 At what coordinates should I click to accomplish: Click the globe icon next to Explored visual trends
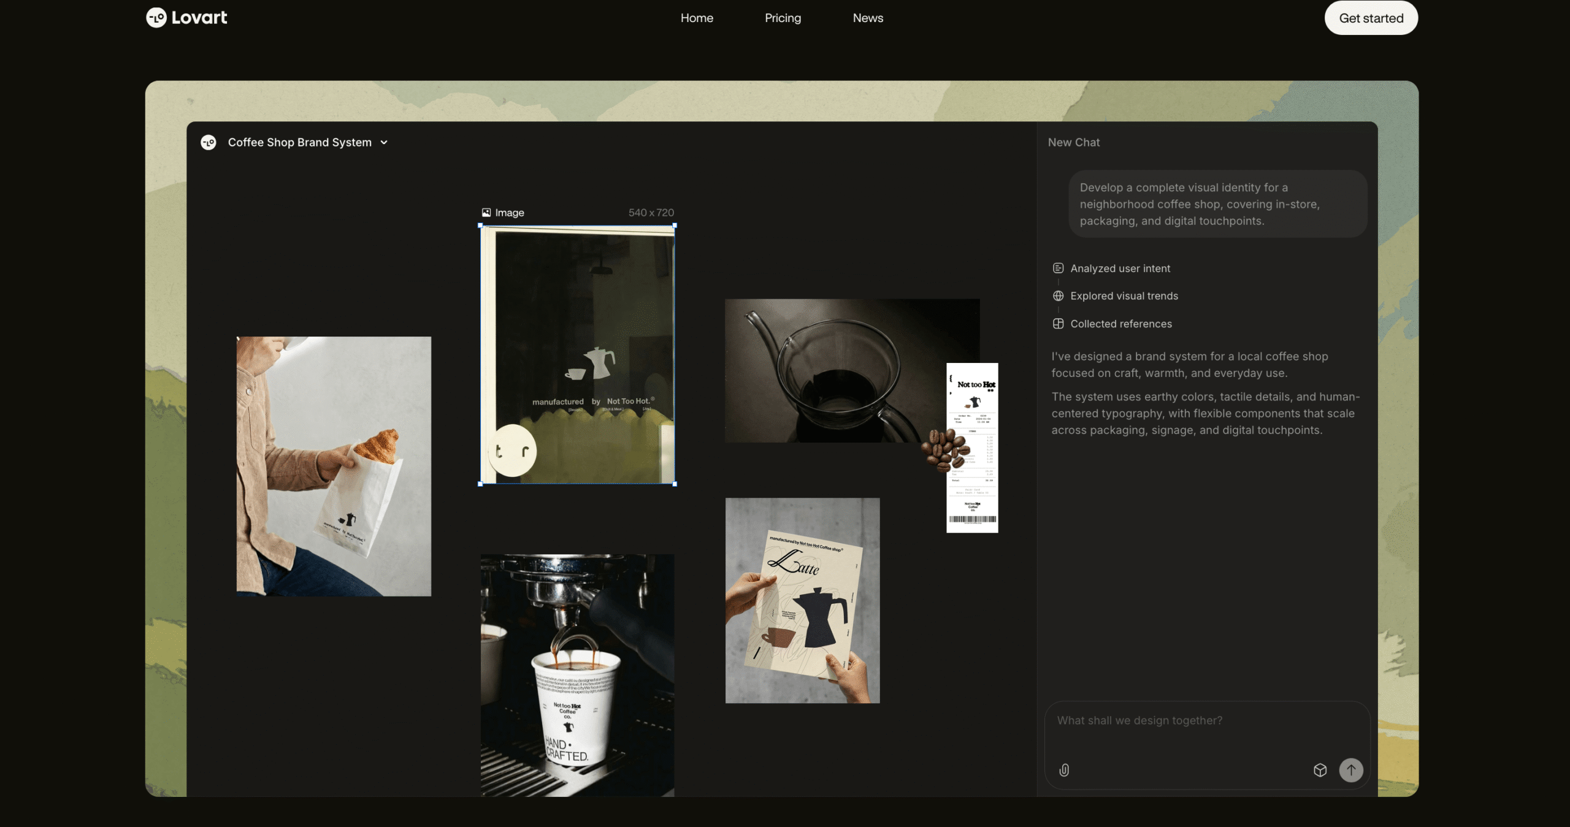click(x=1059, y=296)
